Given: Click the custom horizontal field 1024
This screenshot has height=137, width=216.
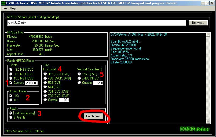Looking at the screenshot, I should coord(64,100).
